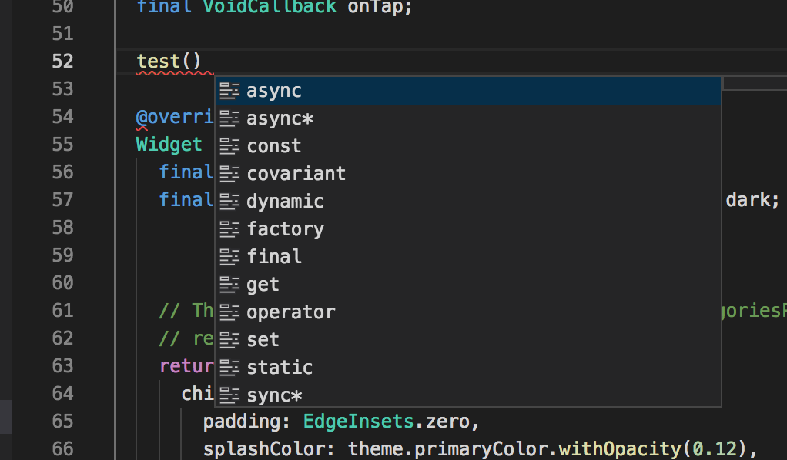Click the zero value on line 65
Viewport: 787px width, 460px height.
[447, 422]
